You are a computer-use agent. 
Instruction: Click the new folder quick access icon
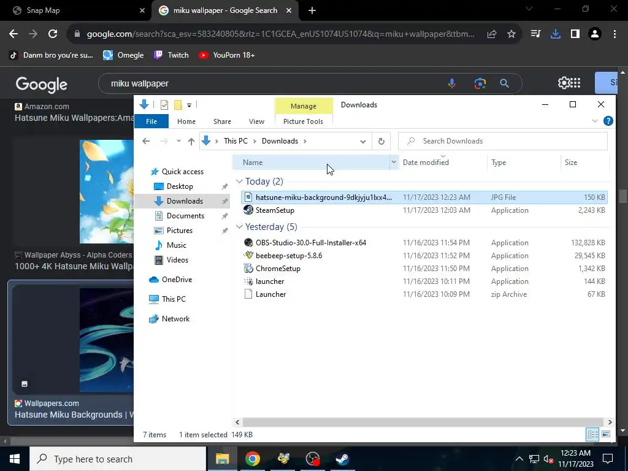(178, 105)
